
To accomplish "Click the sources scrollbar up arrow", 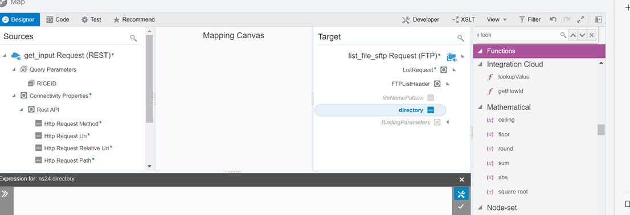I will pyautogui.click(x=149, y=31).
